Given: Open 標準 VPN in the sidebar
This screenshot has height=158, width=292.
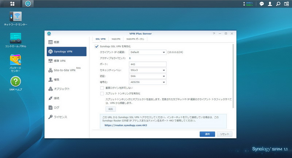Looking at the screenshot, I should coord(66,61).
